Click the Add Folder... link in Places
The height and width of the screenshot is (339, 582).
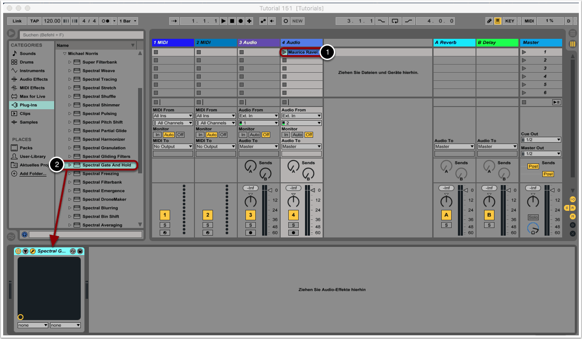pyautogui.click(x=32, y=174)
